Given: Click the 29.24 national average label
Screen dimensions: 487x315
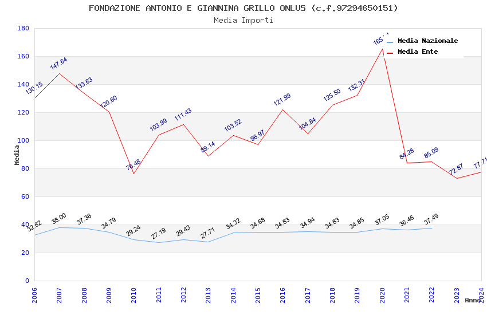Looking at the screenshot, I should pos(133,231).
